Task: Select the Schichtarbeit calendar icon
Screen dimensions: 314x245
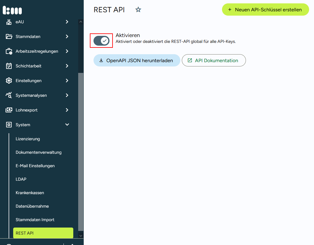Action: coord(9,66)
